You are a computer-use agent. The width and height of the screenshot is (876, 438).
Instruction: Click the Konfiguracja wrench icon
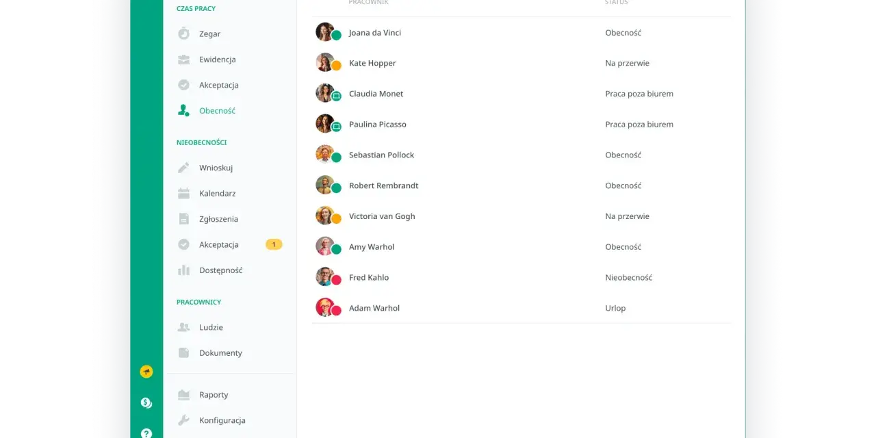tap(183, 420)
